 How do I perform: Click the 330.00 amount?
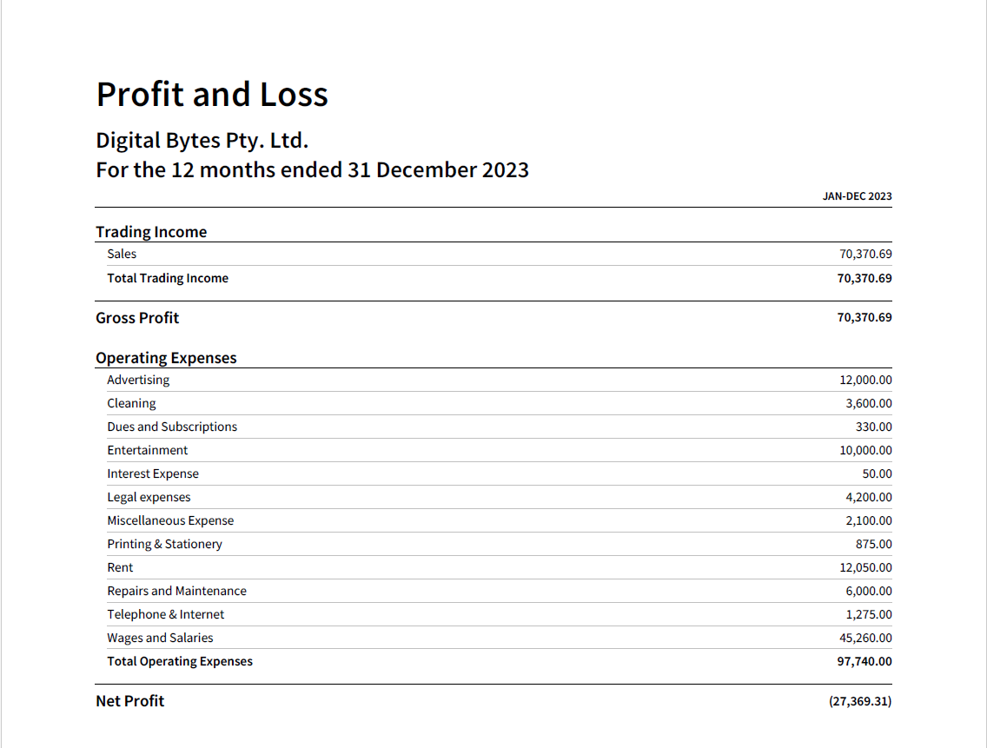[874, 427]
